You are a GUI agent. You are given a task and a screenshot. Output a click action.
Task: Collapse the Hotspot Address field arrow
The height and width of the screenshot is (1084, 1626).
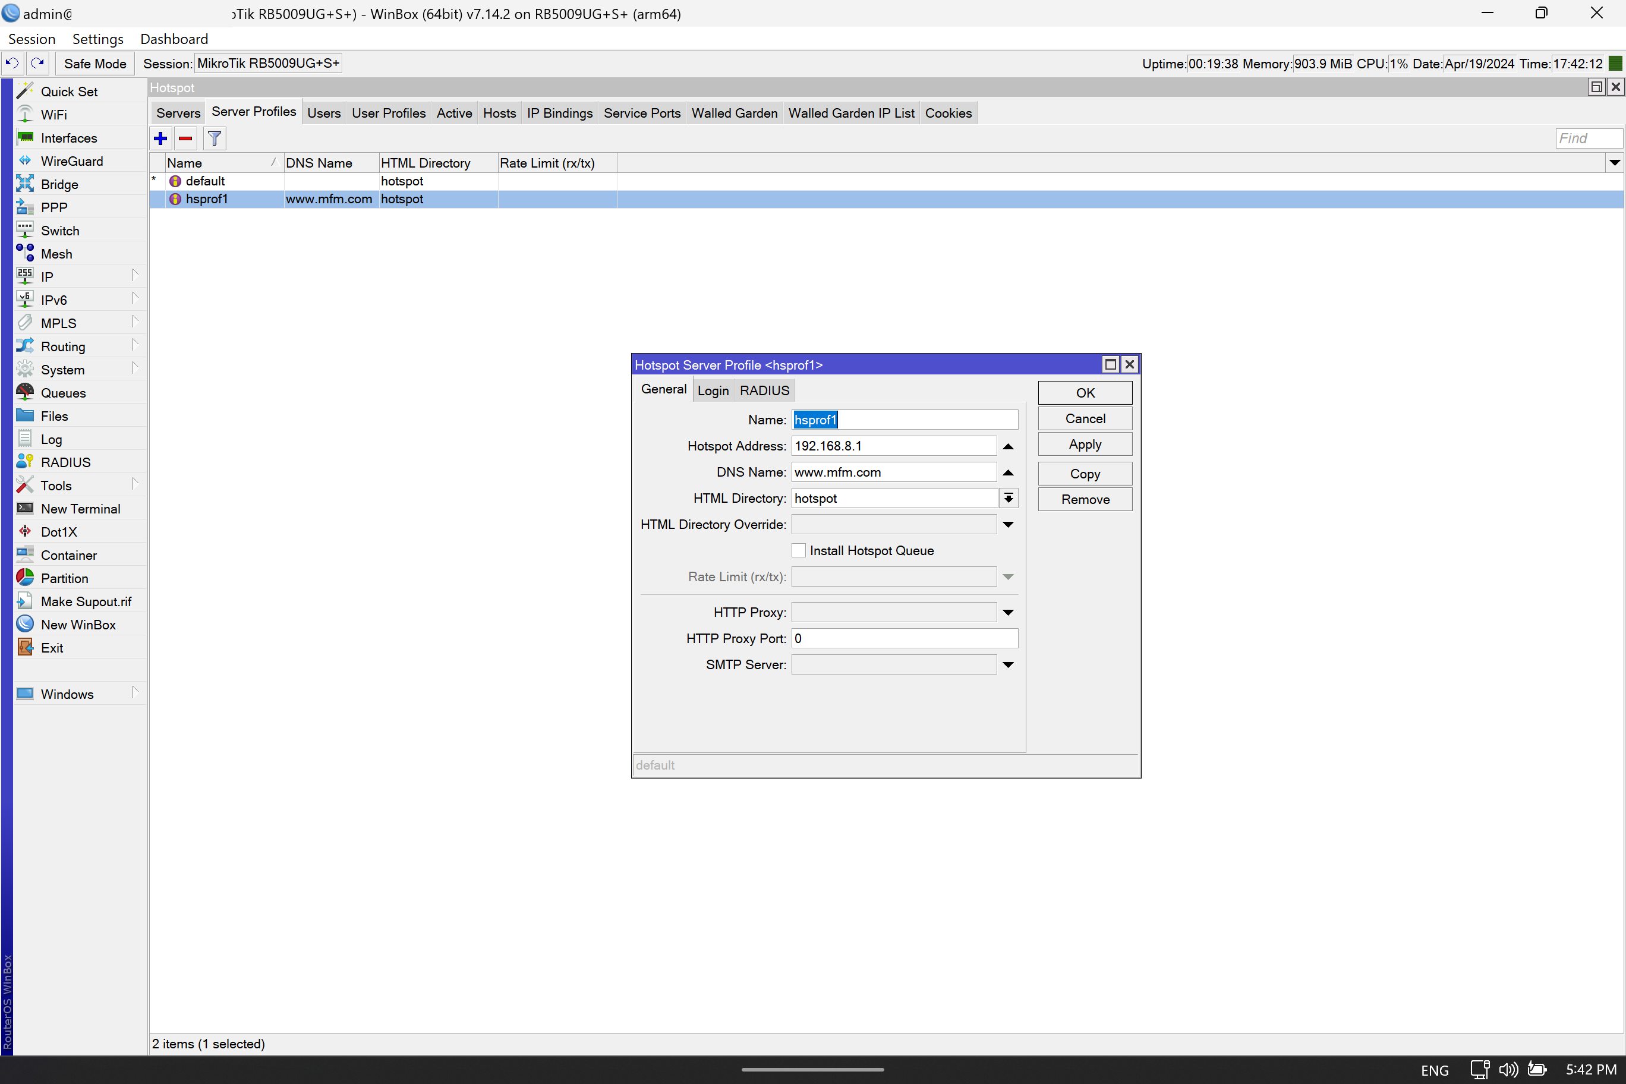pos(1009,446)
